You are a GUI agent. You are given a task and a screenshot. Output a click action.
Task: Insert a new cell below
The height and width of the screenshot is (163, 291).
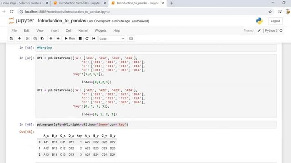tap(19, 38)
